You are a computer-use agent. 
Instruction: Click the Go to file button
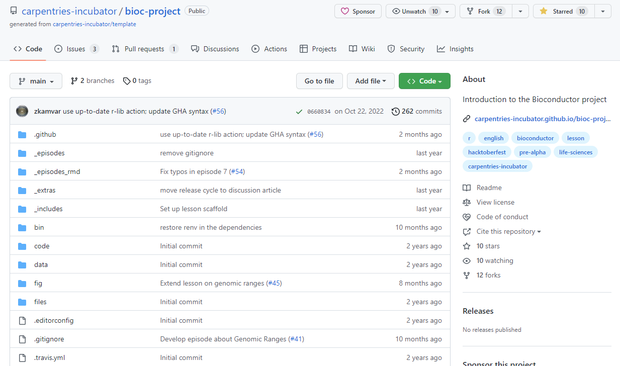tap(319, 81)
